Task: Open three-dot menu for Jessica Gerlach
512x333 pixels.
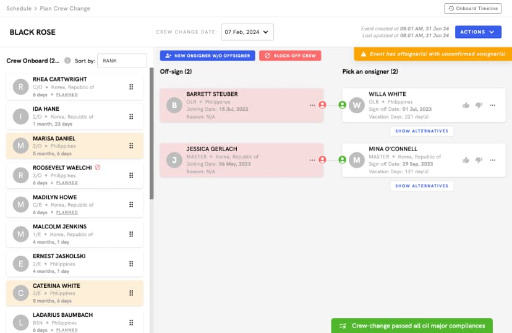Action: click(312, 160)
